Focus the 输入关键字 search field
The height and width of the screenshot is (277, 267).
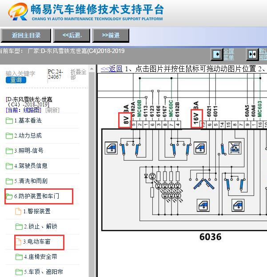[20, 73]
